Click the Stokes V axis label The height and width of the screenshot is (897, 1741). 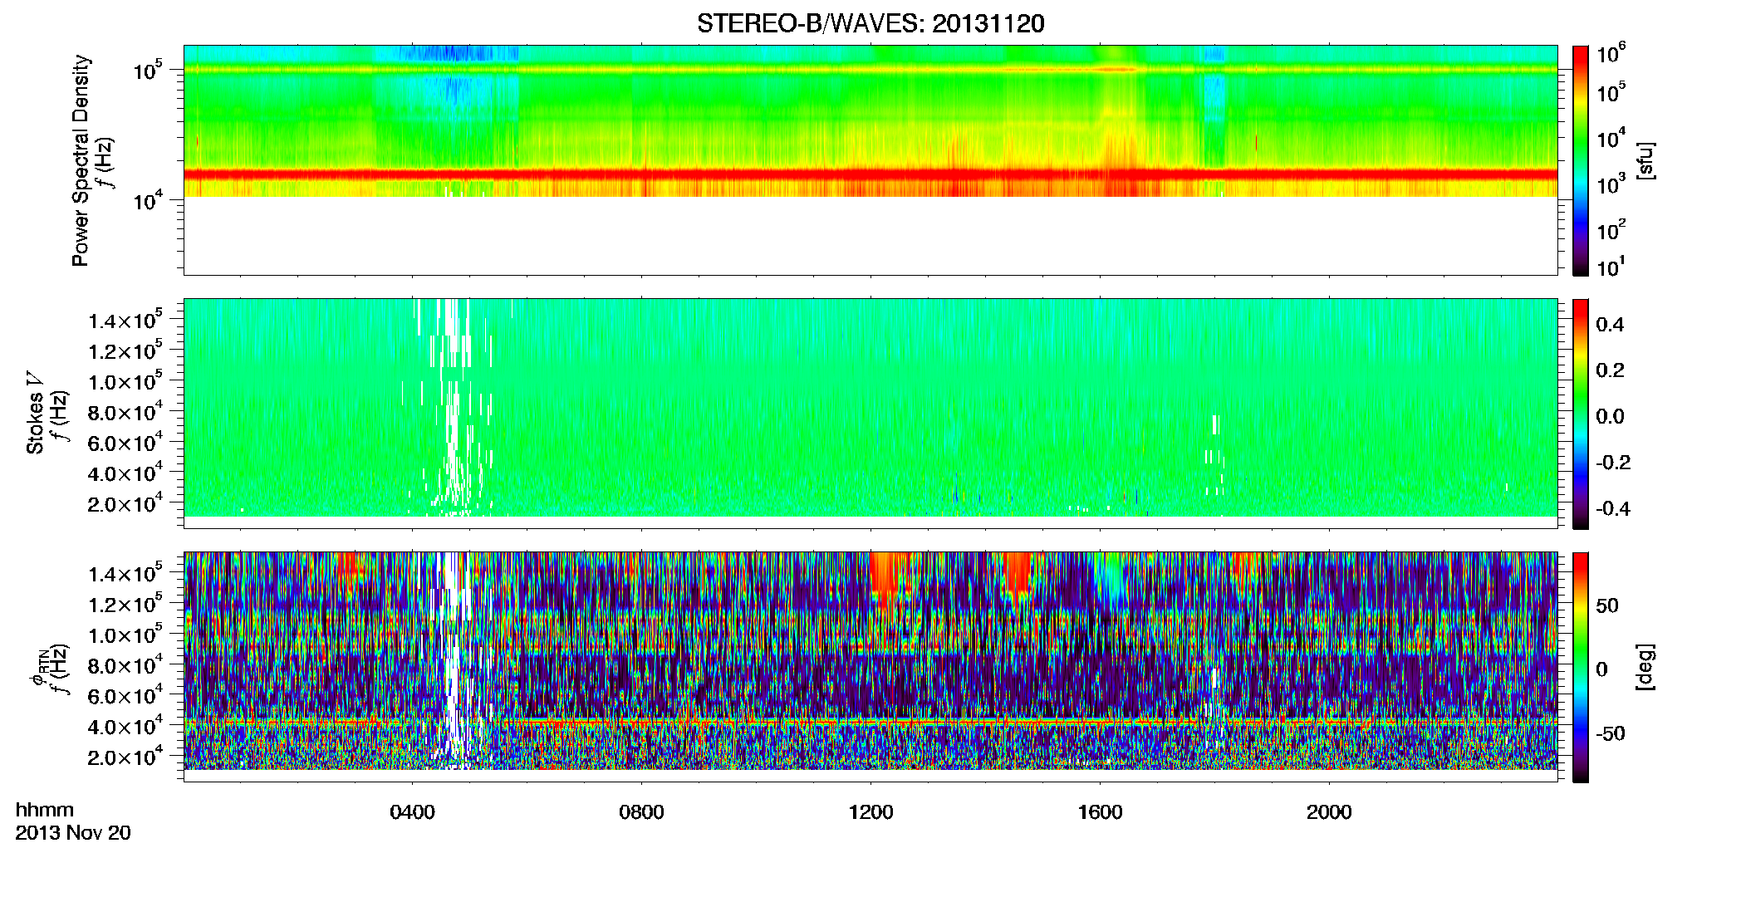35,413
